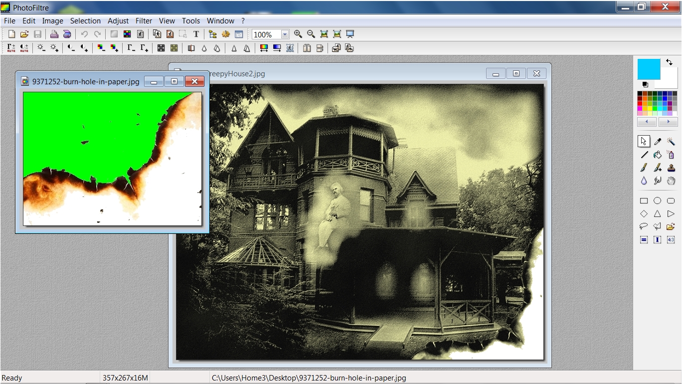Click the Open file folder icon
This screenshot has height=384, width=682.
pos(24,34)
